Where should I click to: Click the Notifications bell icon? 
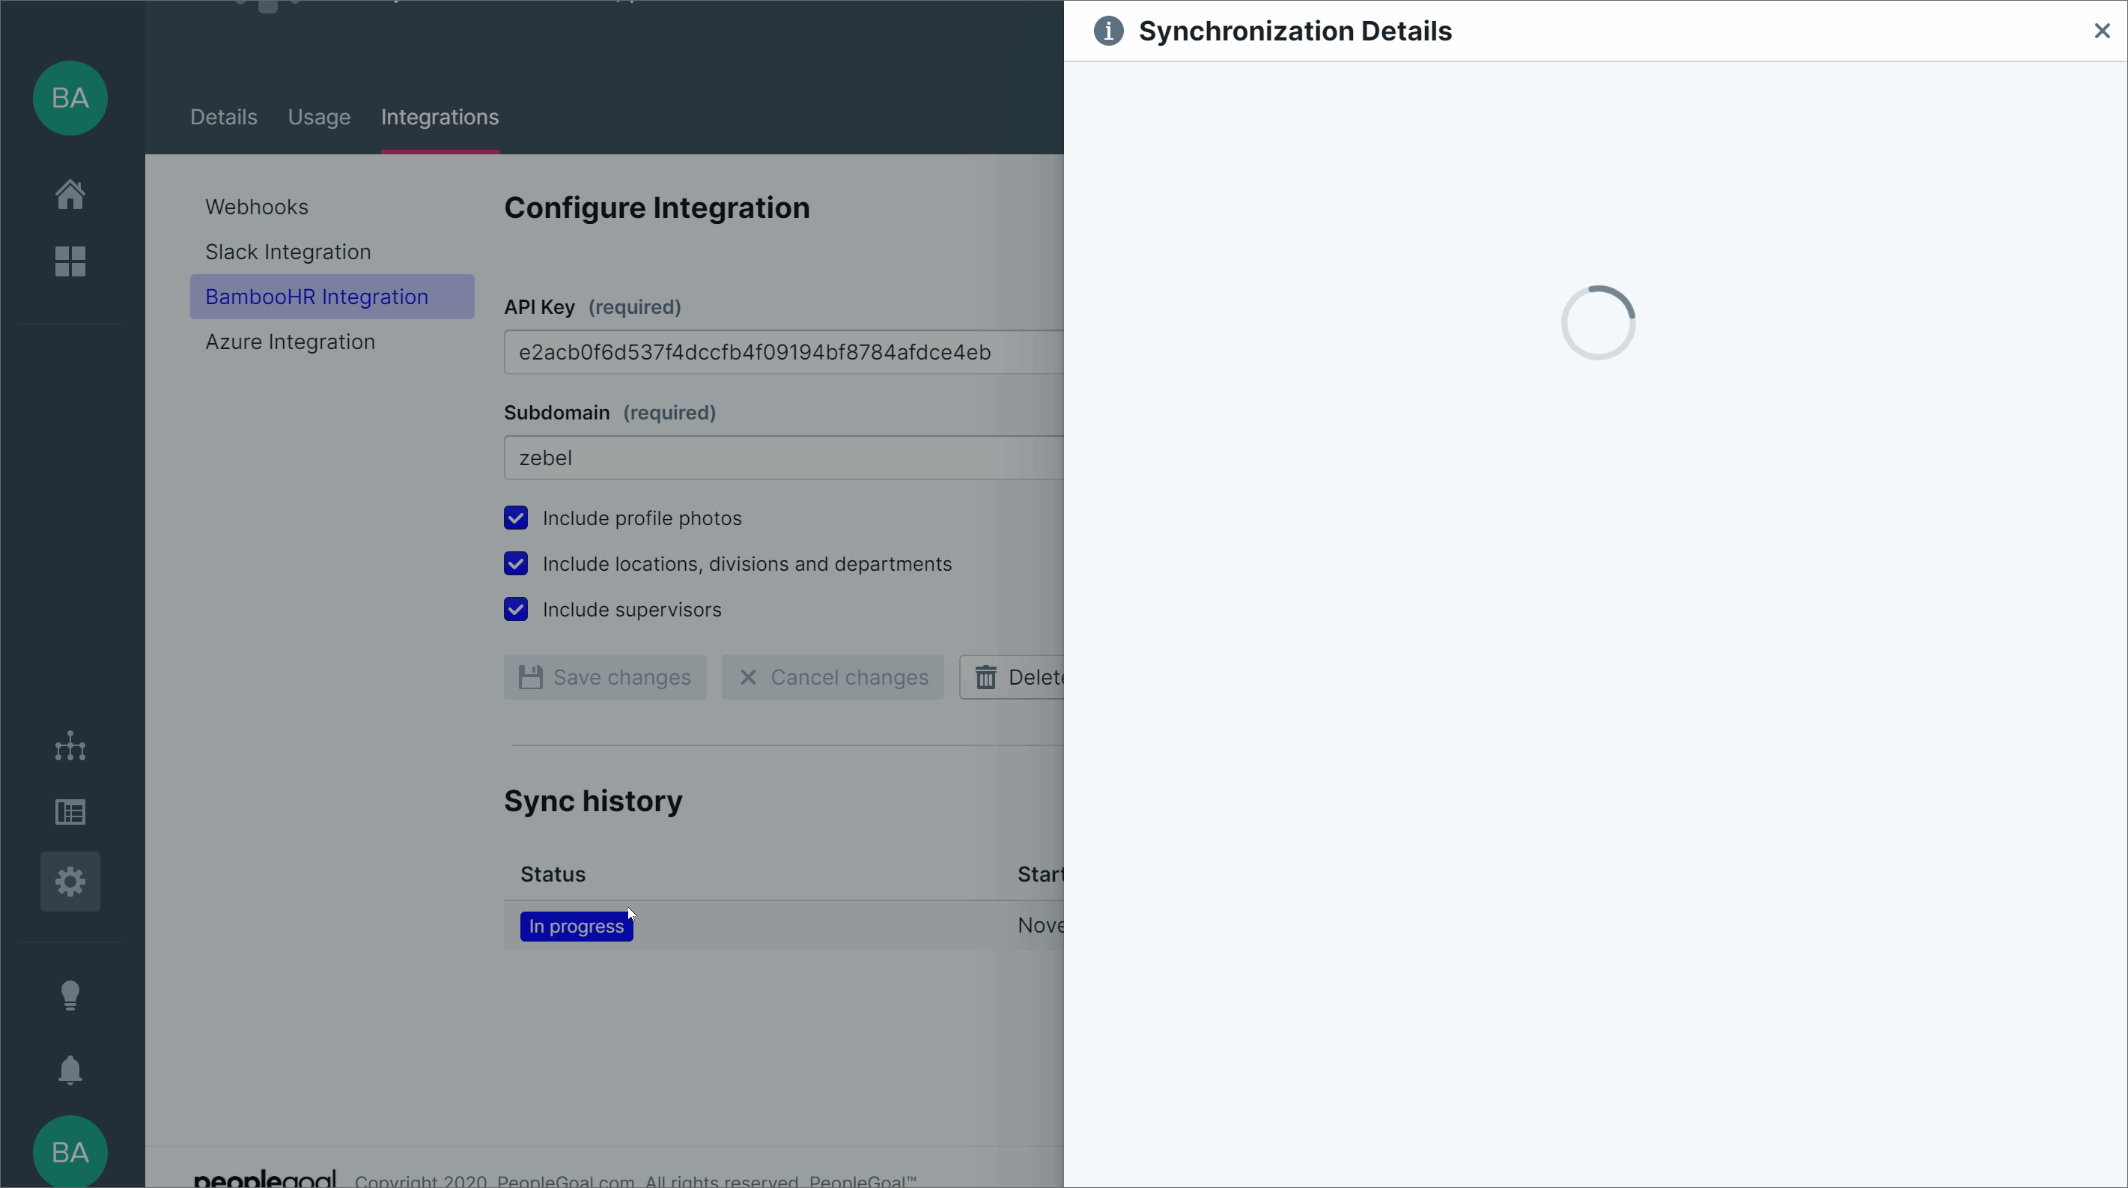click(x=70, y=1070)
